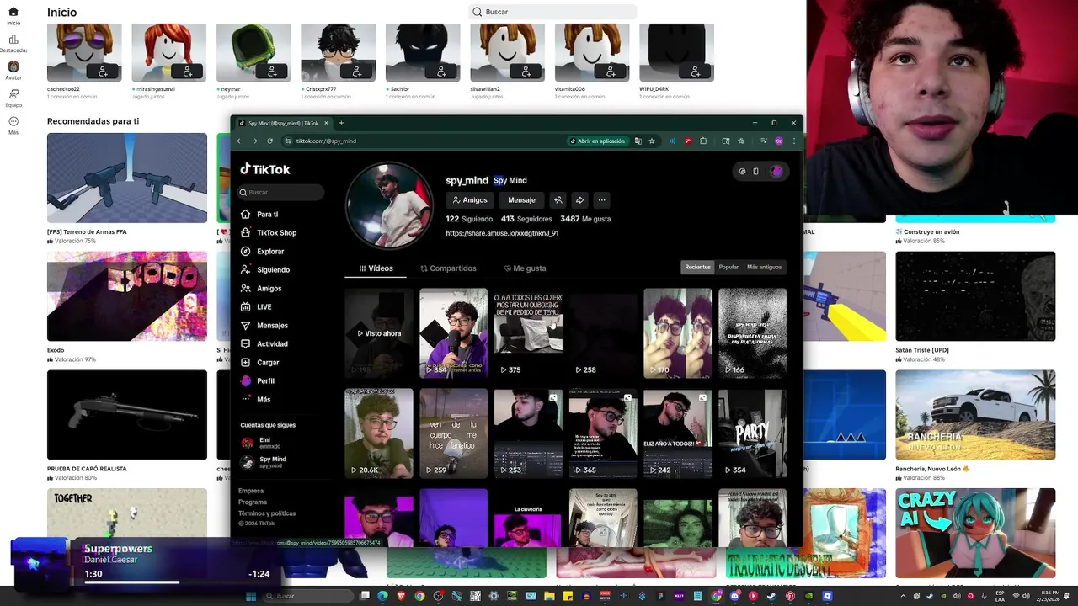Viewport: 1078px width, 606px height.
Task: Click the browser back arrow
Action: (240, 141)
